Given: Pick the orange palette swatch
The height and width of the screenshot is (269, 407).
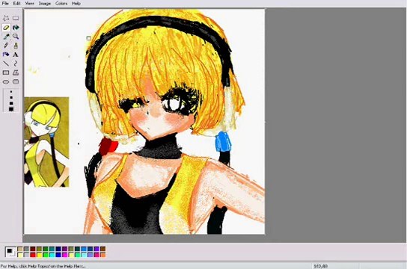Looking at the screenshot, I should point(103,255).
